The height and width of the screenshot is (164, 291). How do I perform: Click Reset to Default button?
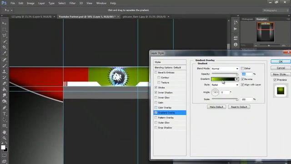tap(239, 107)
